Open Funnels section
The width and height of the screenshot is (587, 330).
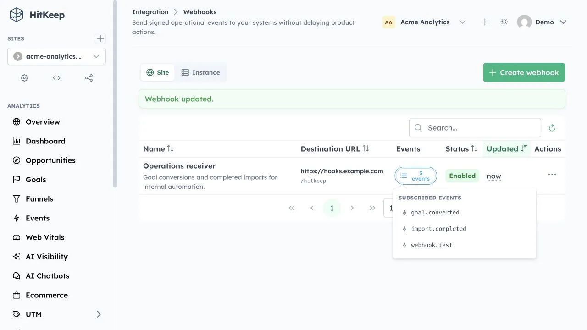(39, 199)
